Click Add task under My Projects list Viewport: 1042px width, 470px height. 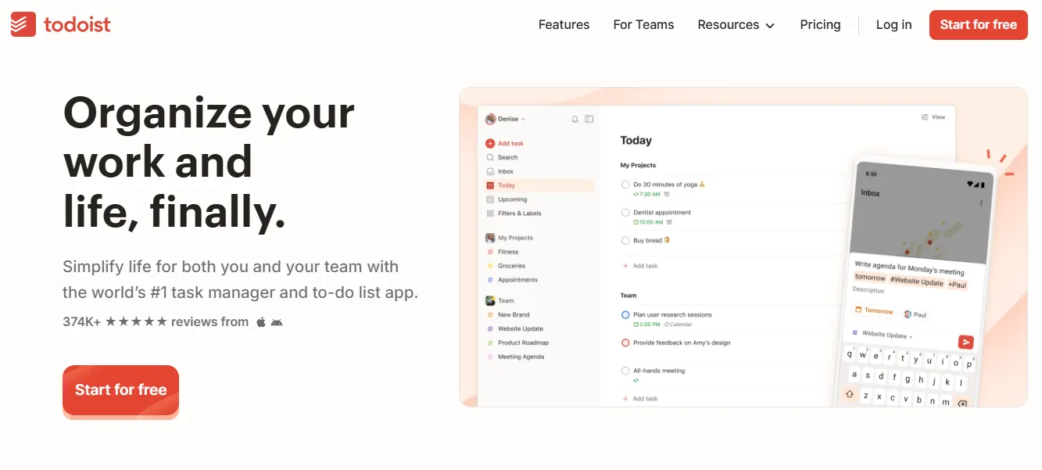pos(640,266)
